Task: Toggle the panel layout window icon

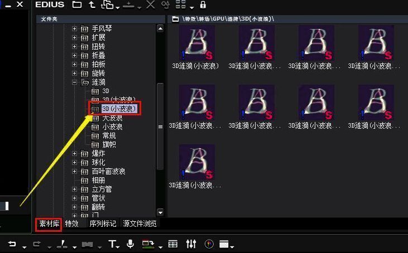Action: [224, 244]
